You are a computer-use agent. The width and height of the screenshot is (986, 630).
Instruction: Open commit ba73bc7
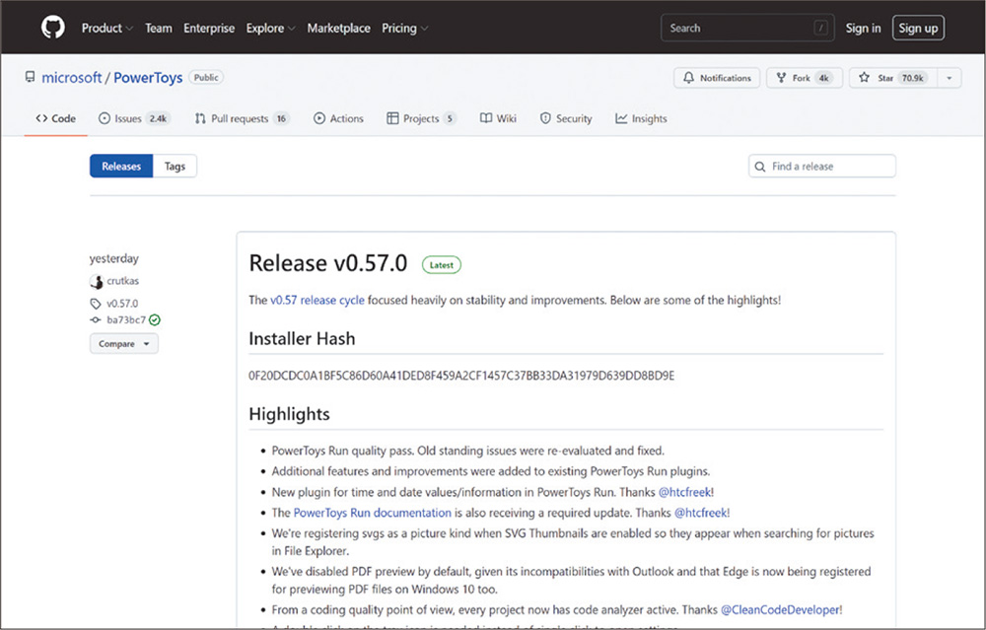[126, 319]
